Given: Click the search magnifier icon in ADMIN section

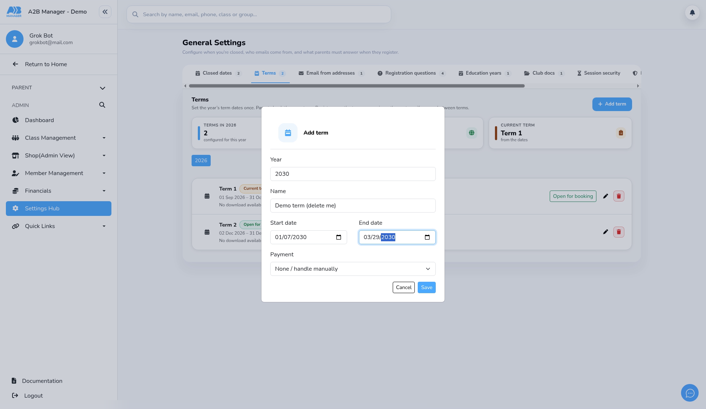Looking at the screenshot, I should click(102, 105).
